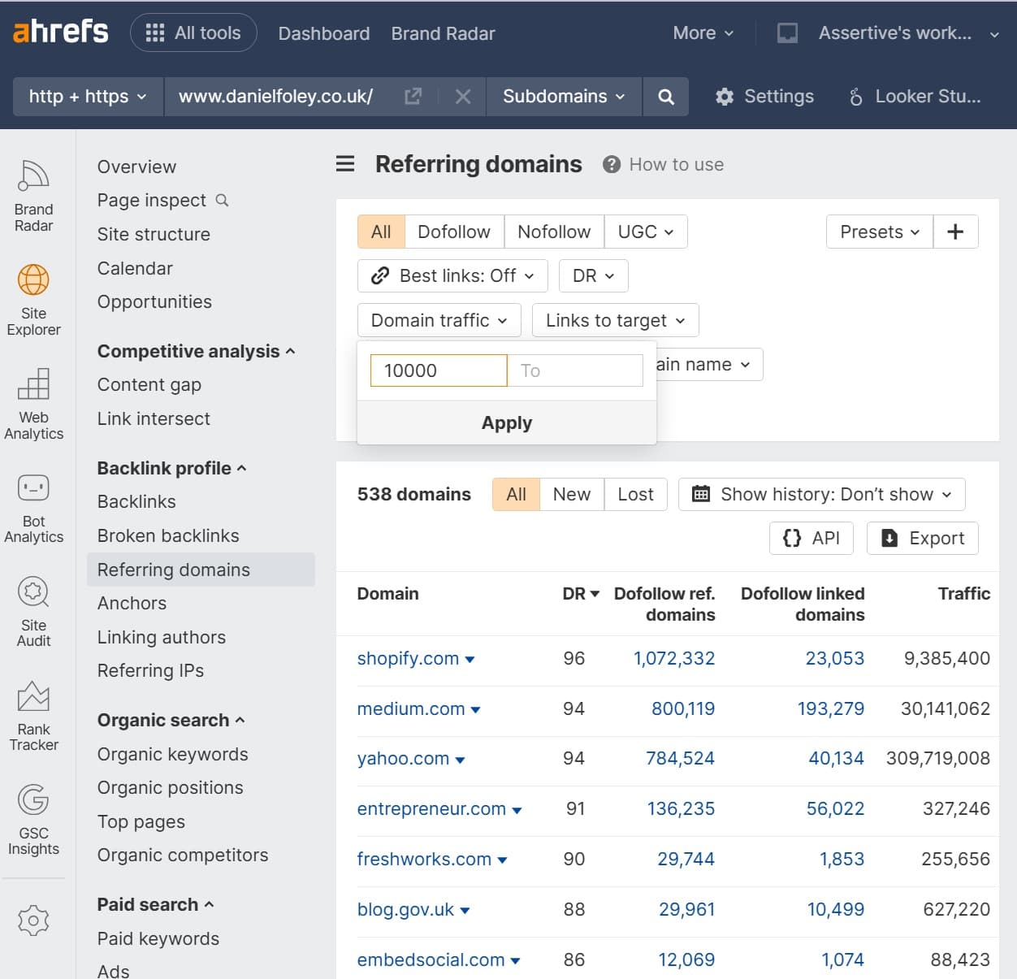Toggle the Domain traffic filter dropdown
The height and width of the screenshot is (979, 1017).
[x=439, y=320]
